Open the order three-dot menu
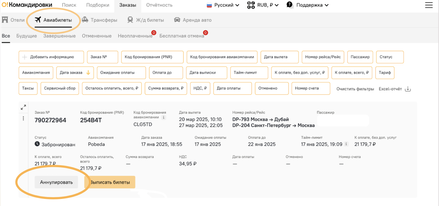 click(x=23, y=118)
